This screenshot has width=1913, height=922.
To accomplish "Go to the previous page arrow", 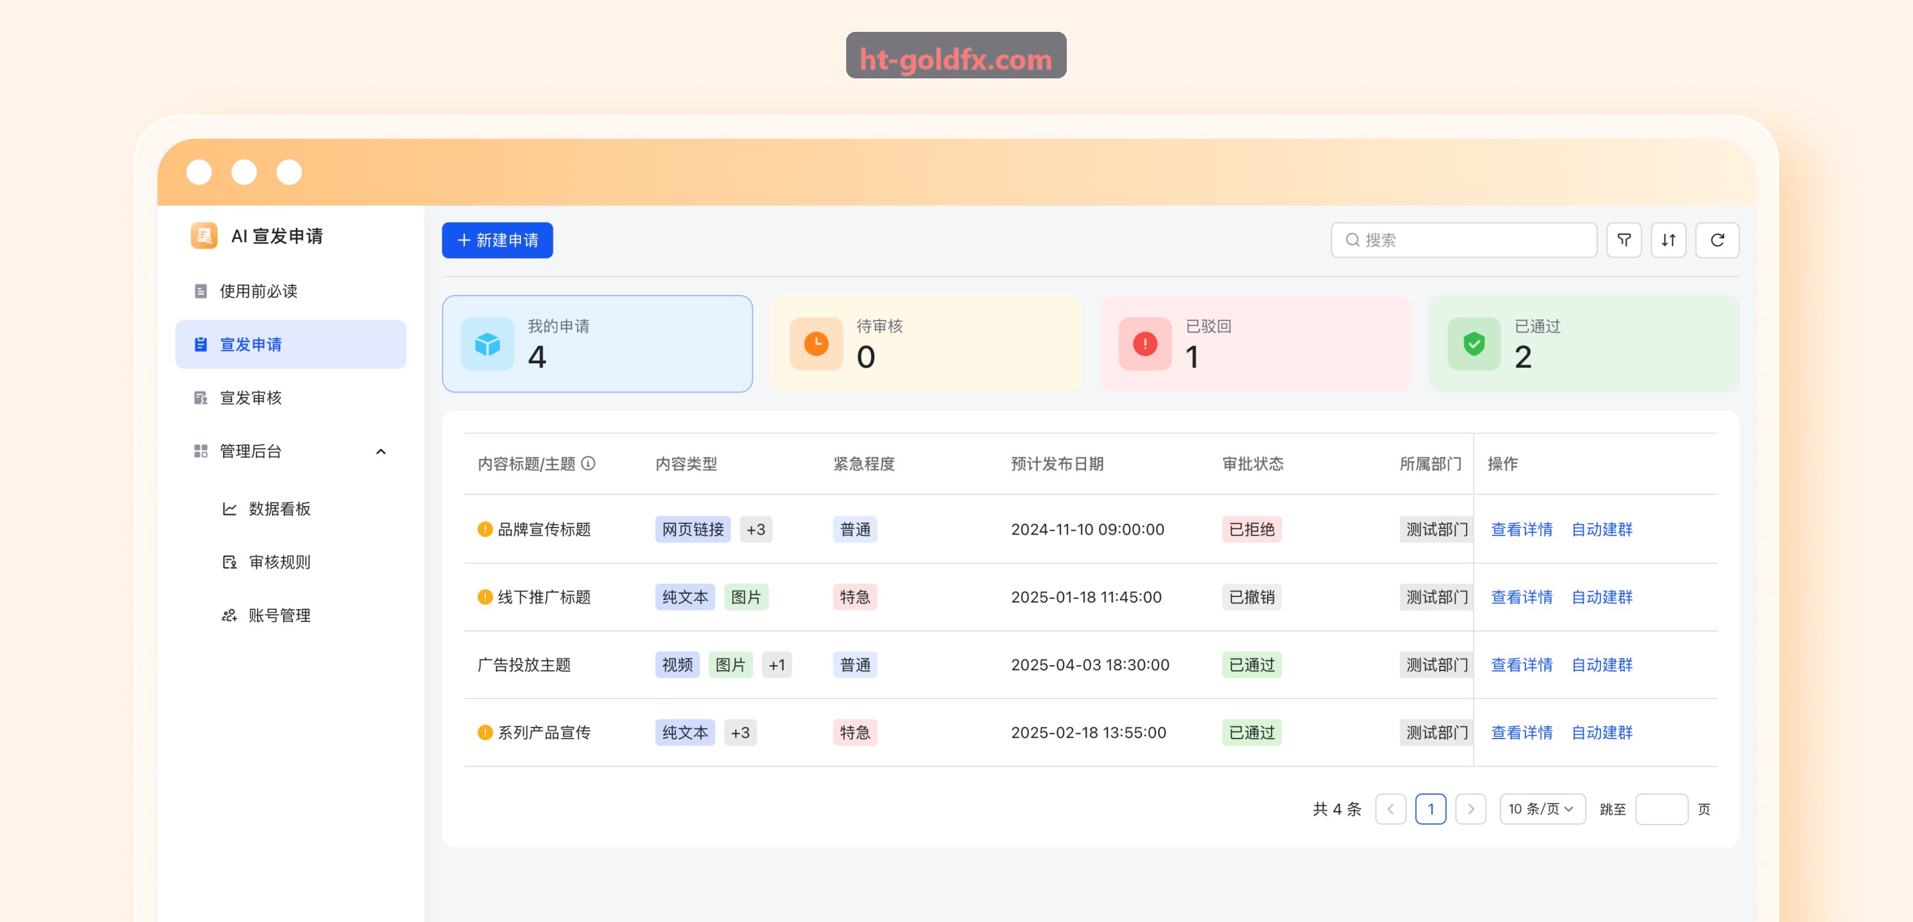I will [x=1390, y=809].
